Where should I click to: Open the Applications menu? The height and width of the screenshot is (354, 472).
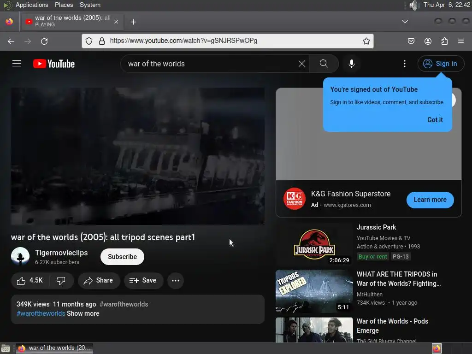point(32,5)
